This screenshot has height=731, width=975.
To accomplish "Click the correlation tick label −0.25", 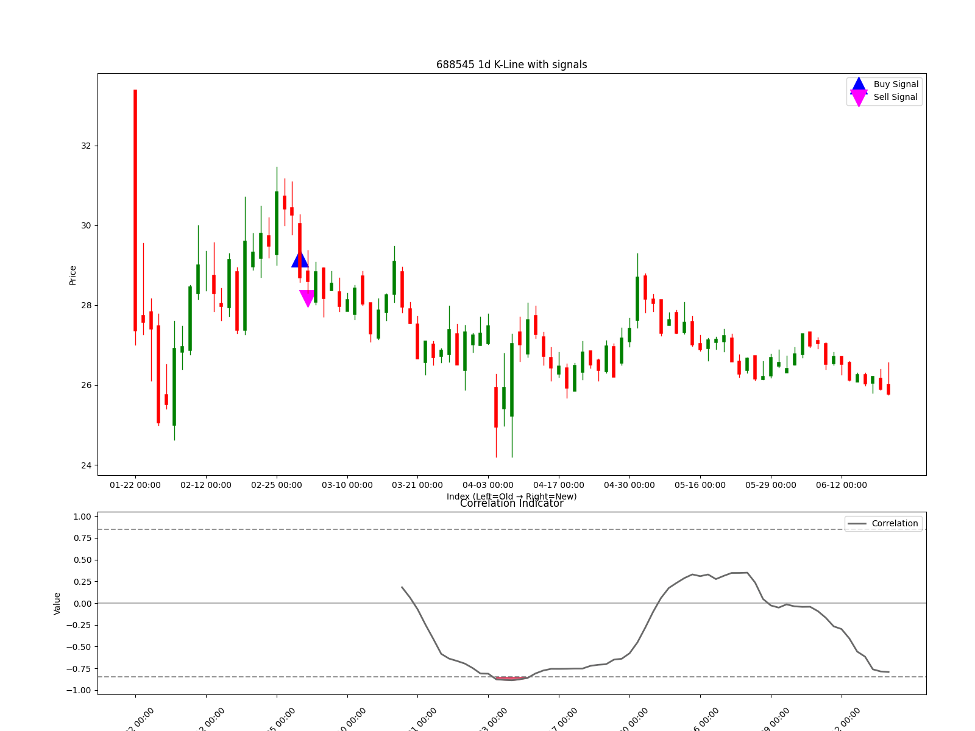I will [x=79, y=625].
